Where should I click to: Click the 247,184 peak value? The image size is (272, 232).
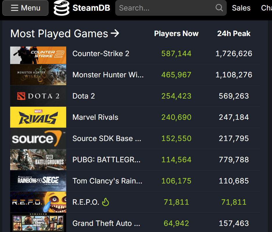pyautogui.click(x=234, y=117)
